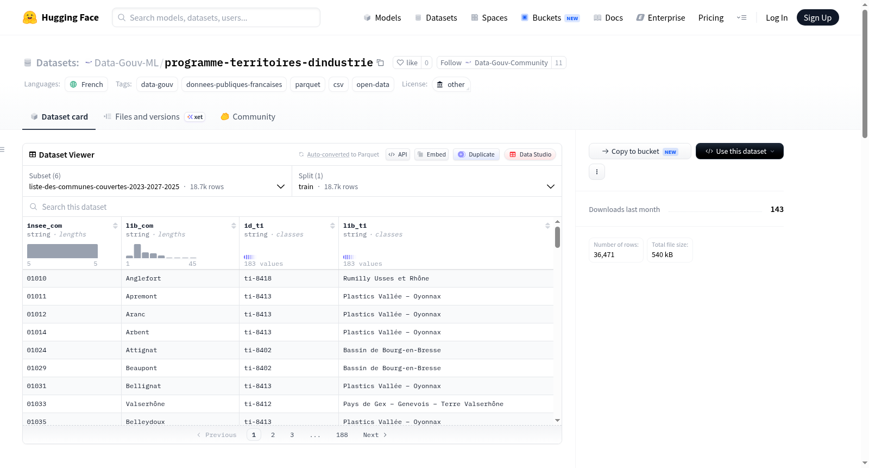This screenshot has width=869, height=468.
Task: Expand the Split train dropdown
Action: (x=426, y=181)
